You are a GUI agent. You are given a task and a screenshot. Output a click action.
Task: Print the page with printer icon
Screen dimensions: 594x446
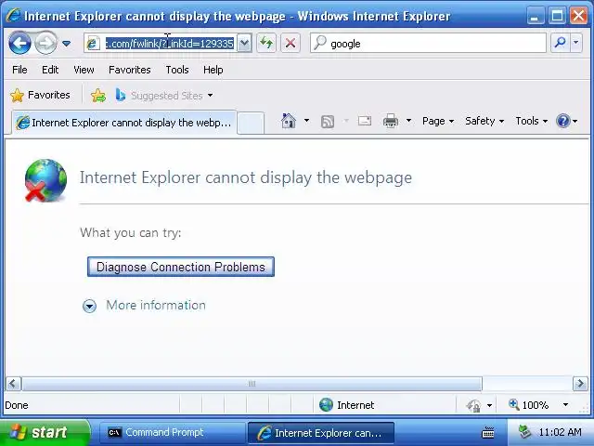391,121
